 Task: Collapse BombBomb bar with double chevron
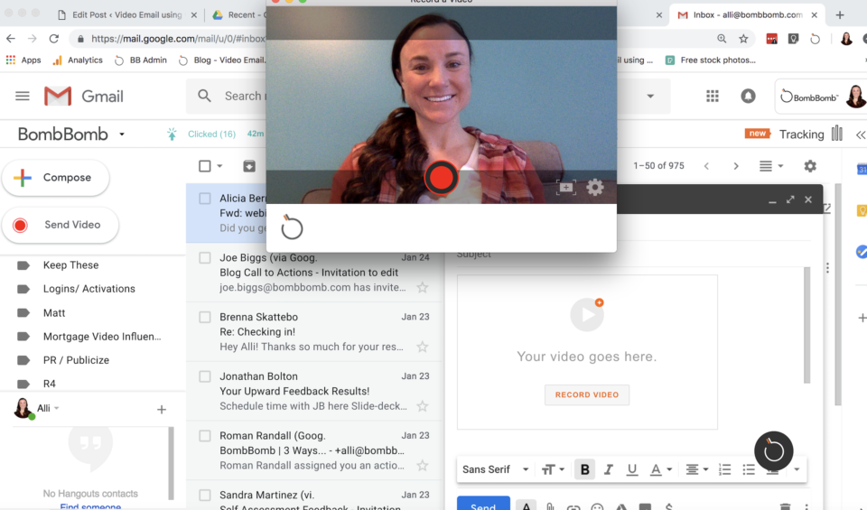point(861,134)
